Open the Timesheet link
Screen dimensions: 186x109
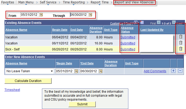coord(12,90)
